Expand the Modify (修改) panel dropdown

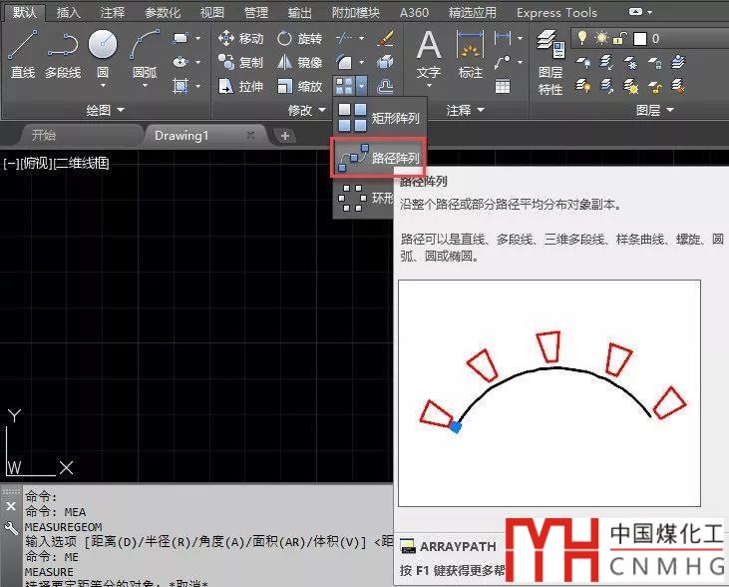point(307,110)
